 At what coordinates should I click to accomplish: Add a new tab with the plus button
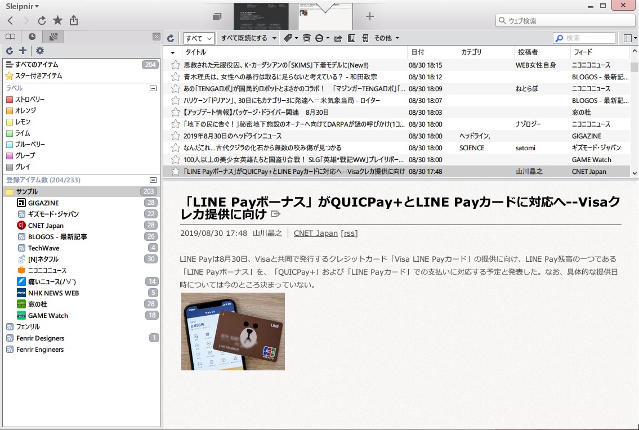tap(370, 16)
